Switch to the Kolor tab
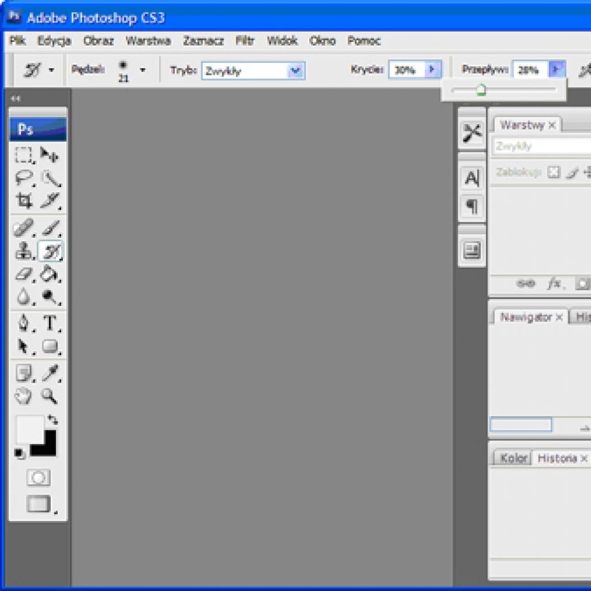This screenshot has height=591, width=591. (x=513, y=458)
